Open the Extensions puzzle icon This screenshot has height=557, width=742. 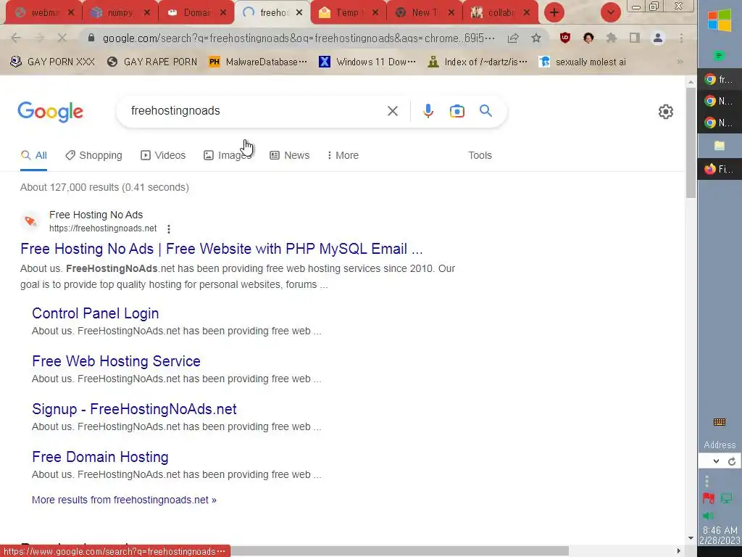click(612, 38)
